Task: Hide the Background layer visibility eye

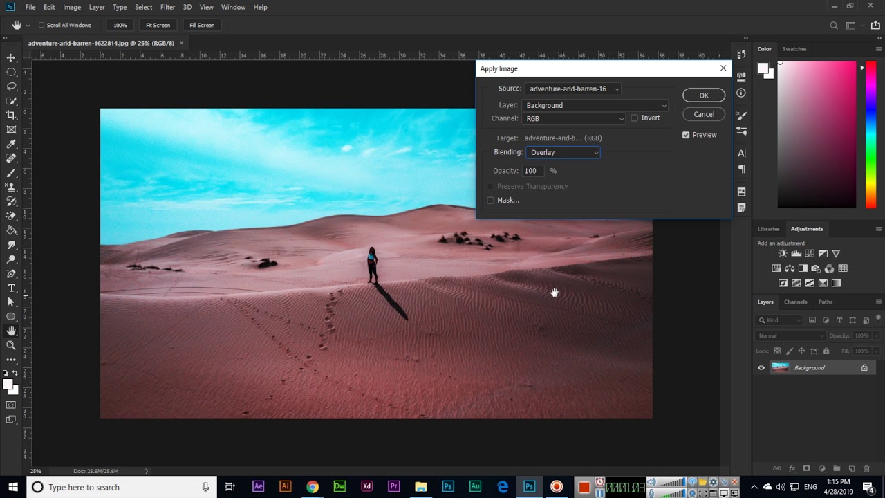Action: coord(761,368)
